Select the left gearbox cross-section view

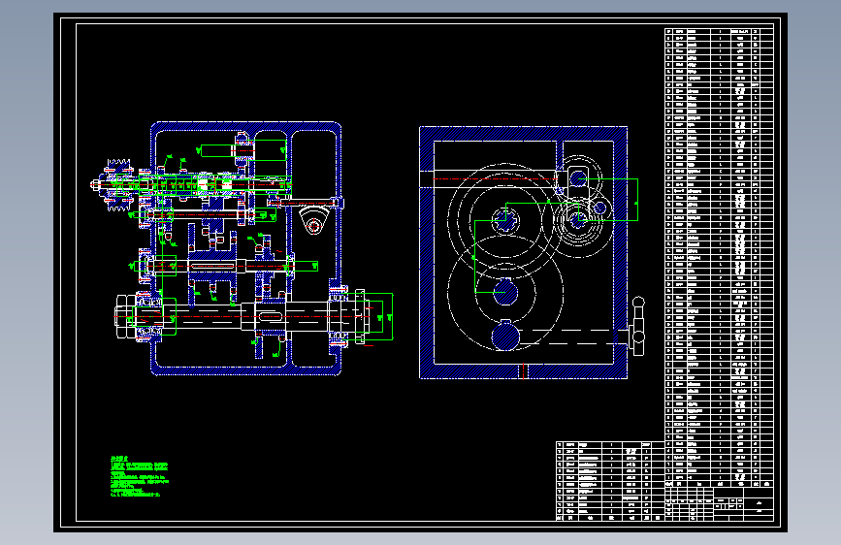(x=242, y=249)
